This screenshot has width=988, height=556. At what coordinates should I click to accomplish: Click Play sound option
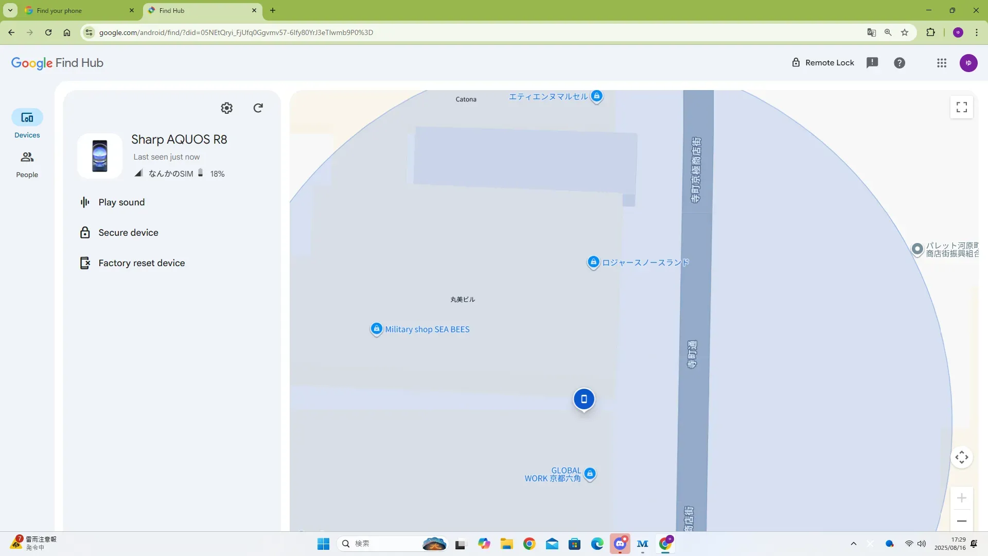(x=121, y=202)
